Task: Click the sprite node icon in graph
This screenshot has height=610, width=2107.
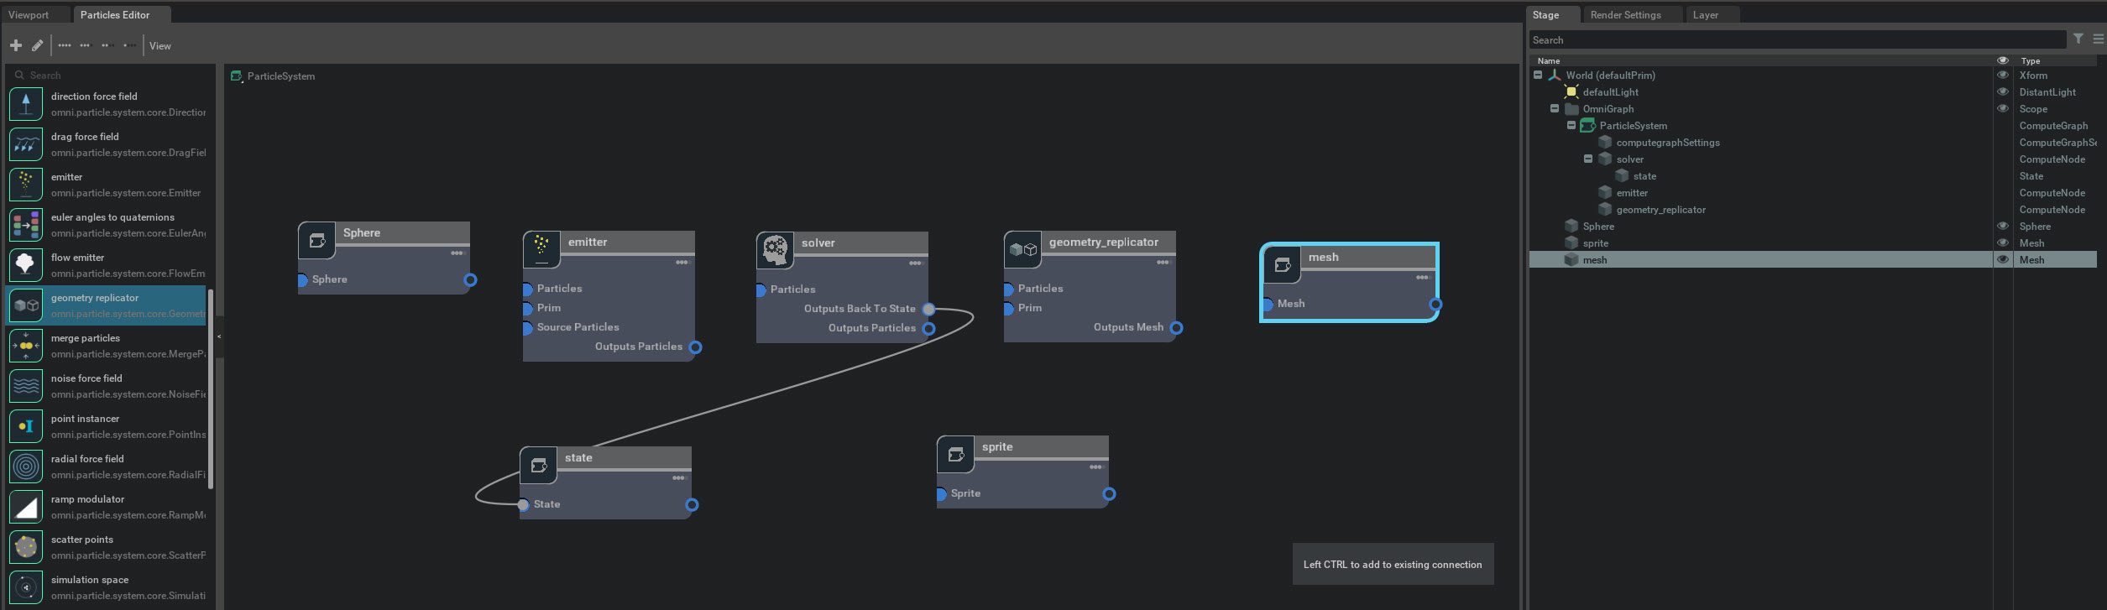Action: coord(956,454)
